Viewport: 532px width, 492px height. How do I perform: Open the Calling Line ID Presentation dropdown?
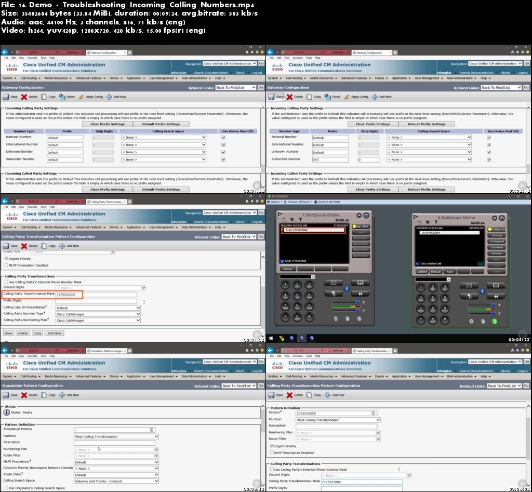point(98,308)
